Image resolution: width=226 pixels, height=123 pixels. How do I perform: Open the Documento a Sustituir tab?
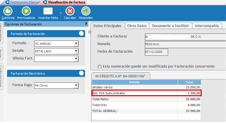[170, 26]
